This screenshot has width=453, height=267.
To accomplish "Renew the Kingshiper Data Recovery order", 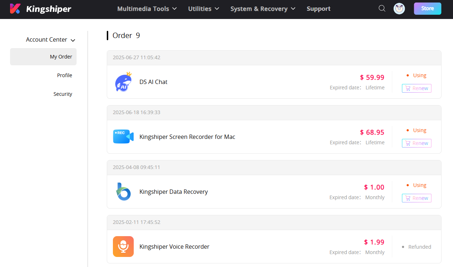I will click(417, 198).
